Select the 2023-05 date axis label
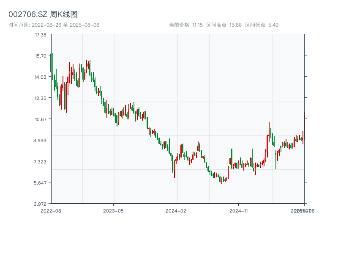 click(113, 210)
